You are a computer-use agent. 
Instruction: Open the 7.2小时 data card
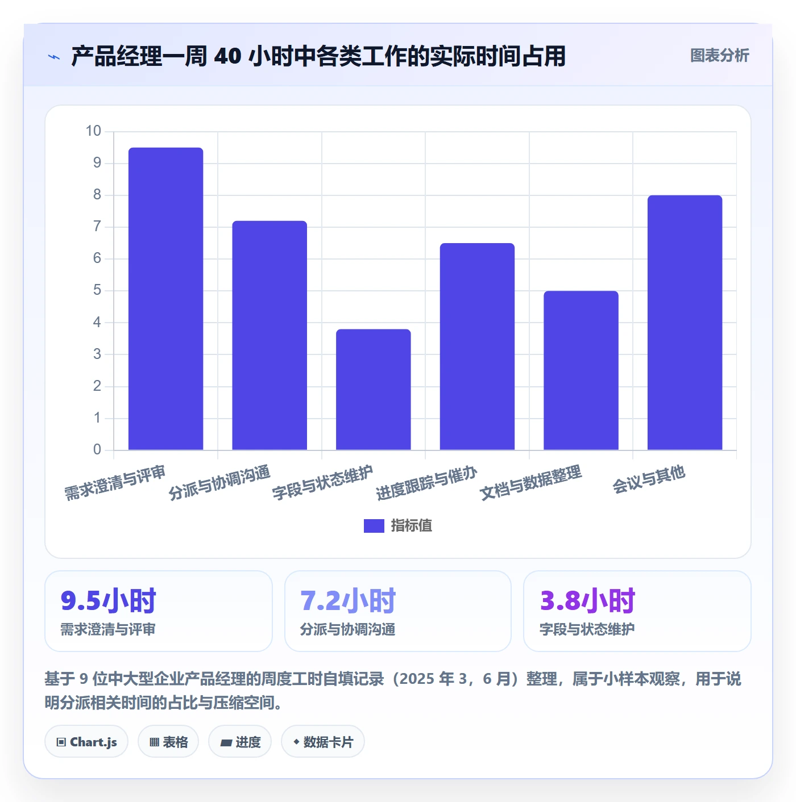point(398,611)
